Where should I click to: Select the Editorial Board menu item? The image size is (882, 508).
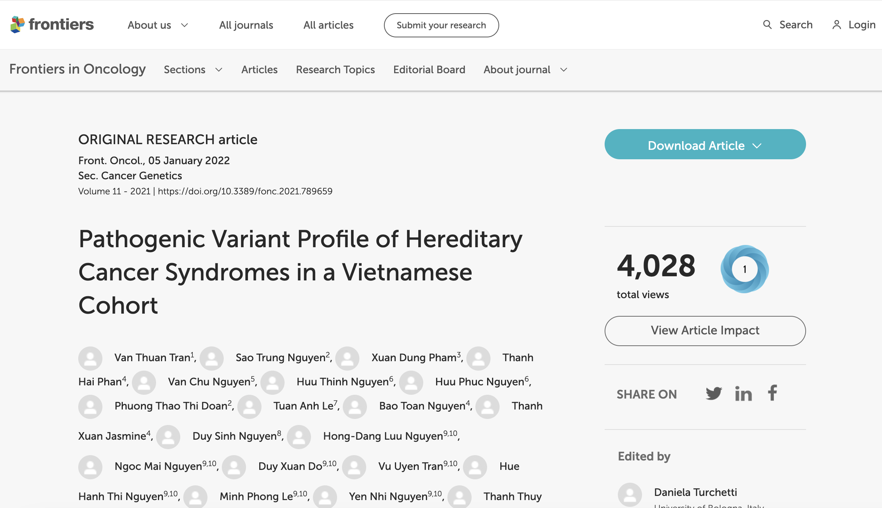pos(429,69)
